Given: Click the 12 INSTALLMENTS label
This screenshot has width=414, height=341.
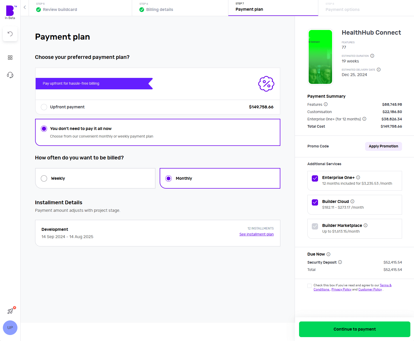Looking at the screenshot, I should click(x=261, y=228).
